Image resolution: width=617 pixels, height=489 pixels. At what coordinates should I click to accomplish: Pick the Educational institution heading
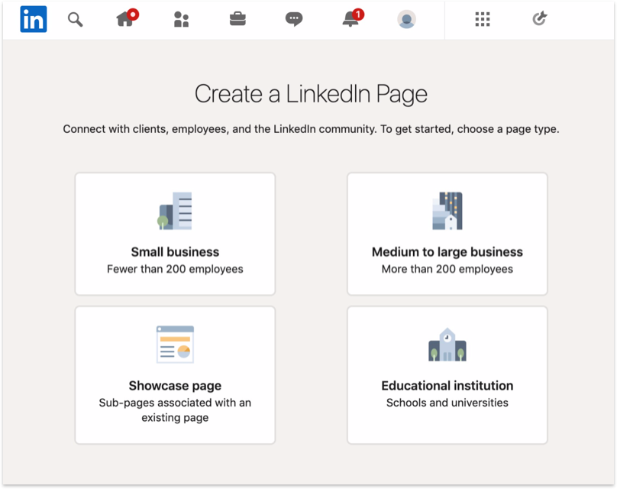(x=447, y=386)
